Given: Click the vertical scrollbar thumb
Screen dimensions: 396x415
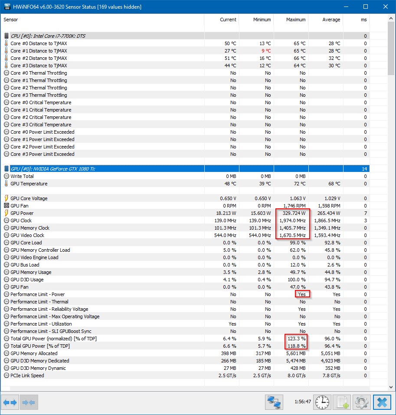Looking at the screenshot, I should coord(391,49).
